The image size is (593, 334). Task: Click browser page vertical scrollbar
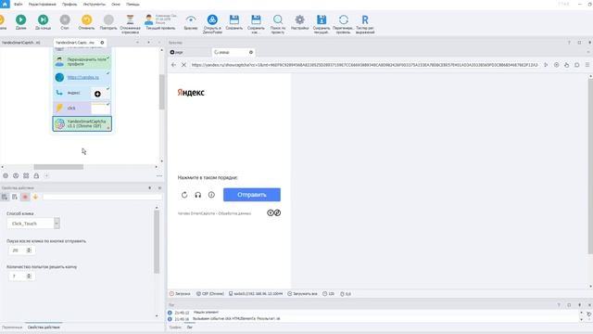click(x=590, y=167)
